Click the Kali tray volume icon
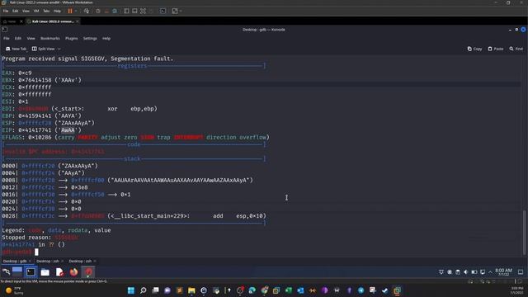The width and height of the screenshot is (528, 297). click(x=465, y=272)
